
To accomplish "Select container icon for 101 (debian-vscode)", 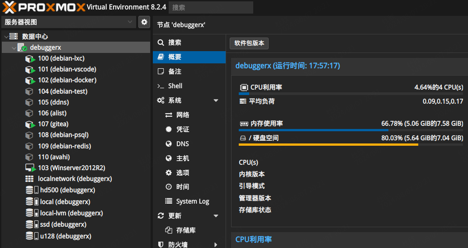I will [30, 69].
